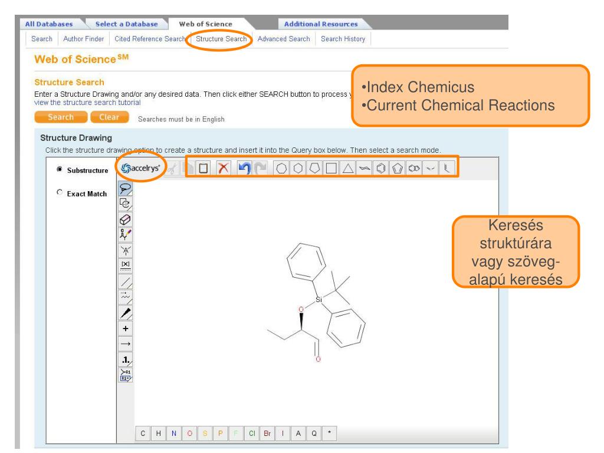Screen dimensions: 604x453
Task: Click the paste clipboard icon
Action: tap(203, 168)
